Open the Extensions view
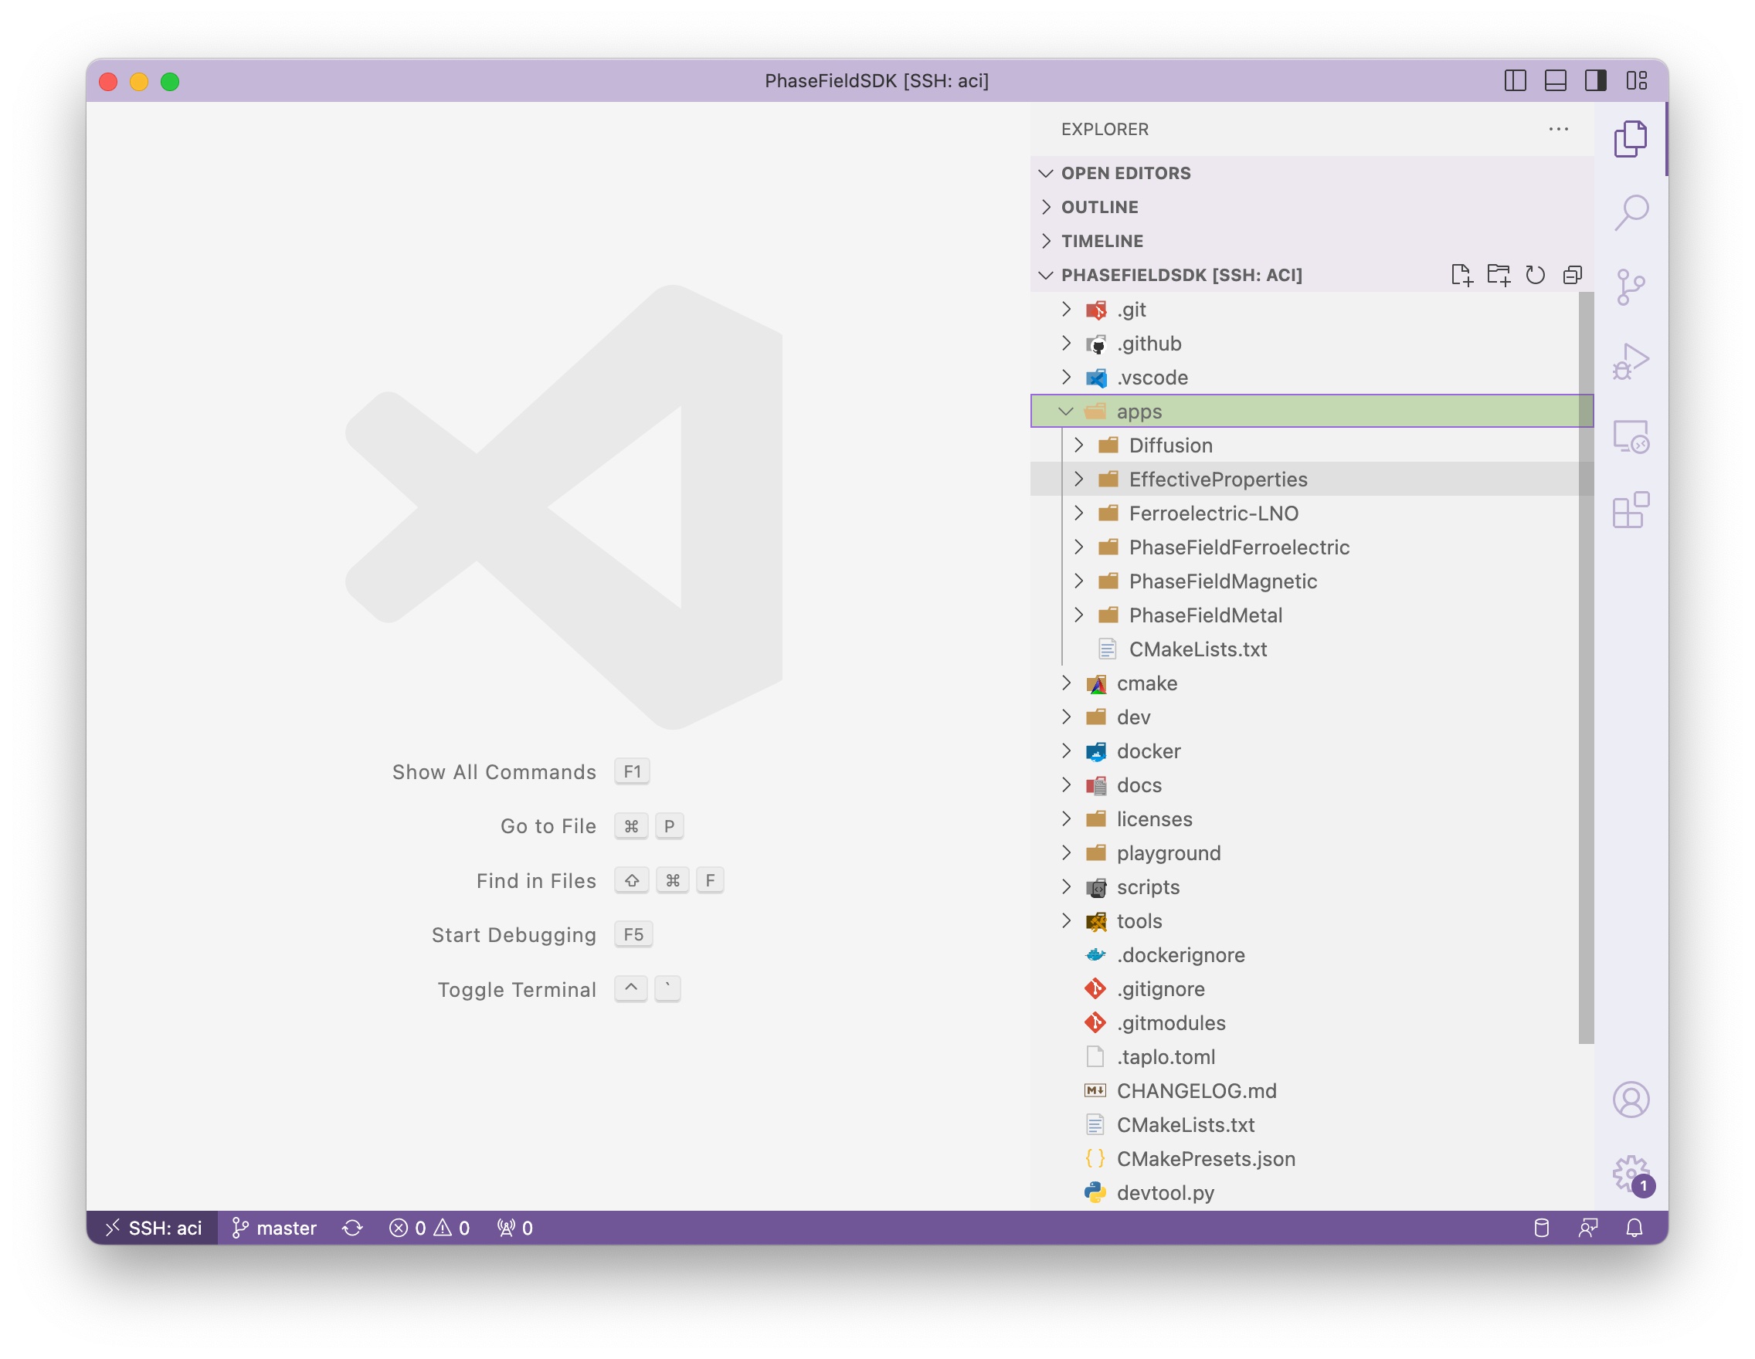1755x1359 pixels. (x=1631, y=510)
